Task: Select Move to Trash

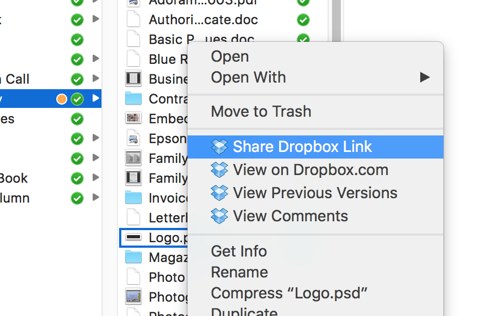Action: 261,111
